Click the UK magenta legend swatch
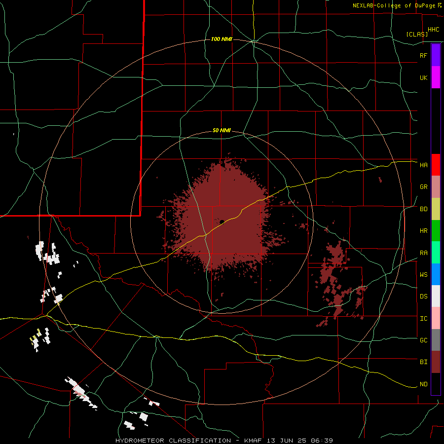This screenshot has width=444, height=444. pyautogui.click(x=436, y=77)
